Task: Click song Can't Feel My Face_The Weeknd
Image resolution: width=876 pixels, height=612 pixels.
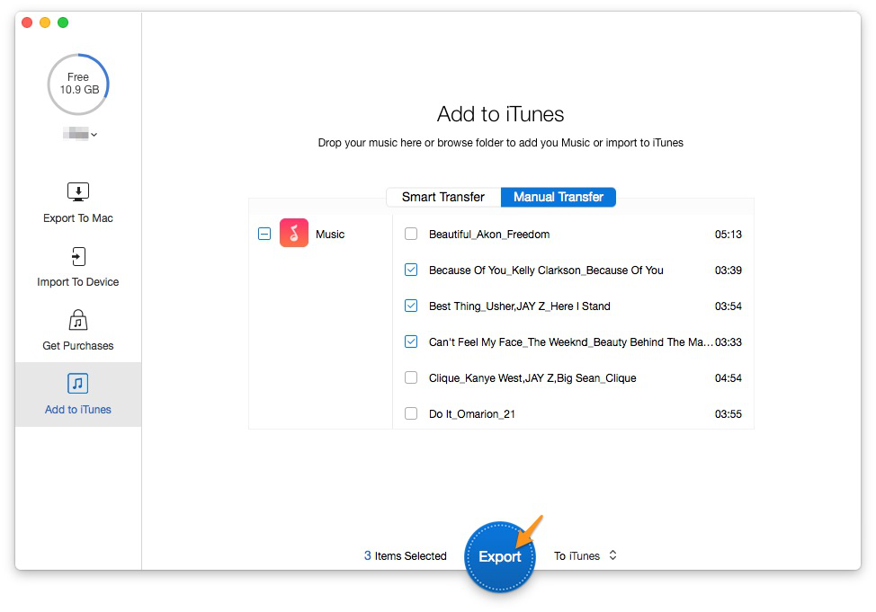Action: coord(571,342)
